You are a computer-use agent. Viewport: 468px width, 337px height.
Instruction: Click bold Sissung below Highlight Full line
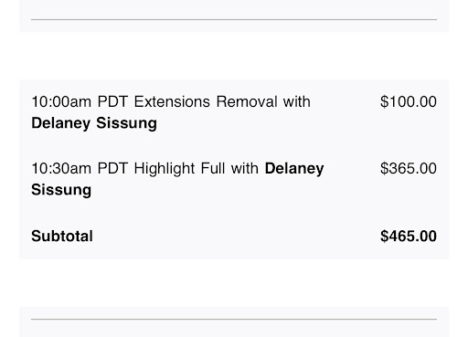[x=61, y=190]
